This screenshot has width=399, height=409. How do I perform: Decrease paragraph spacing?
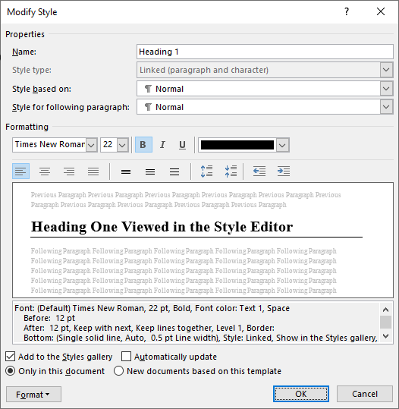[231, 171]
